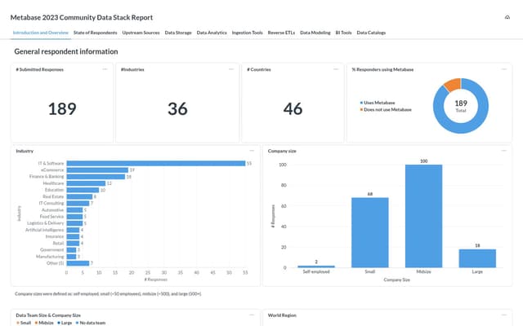Toggle the No data team legend item
Screen dimensions: 523x326
coord(91,323)
